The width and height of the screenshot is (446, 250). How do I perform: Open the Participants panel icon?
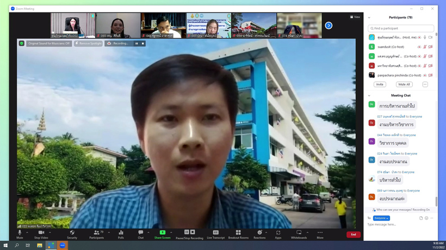pyautogui.click(x=96, y=233)
